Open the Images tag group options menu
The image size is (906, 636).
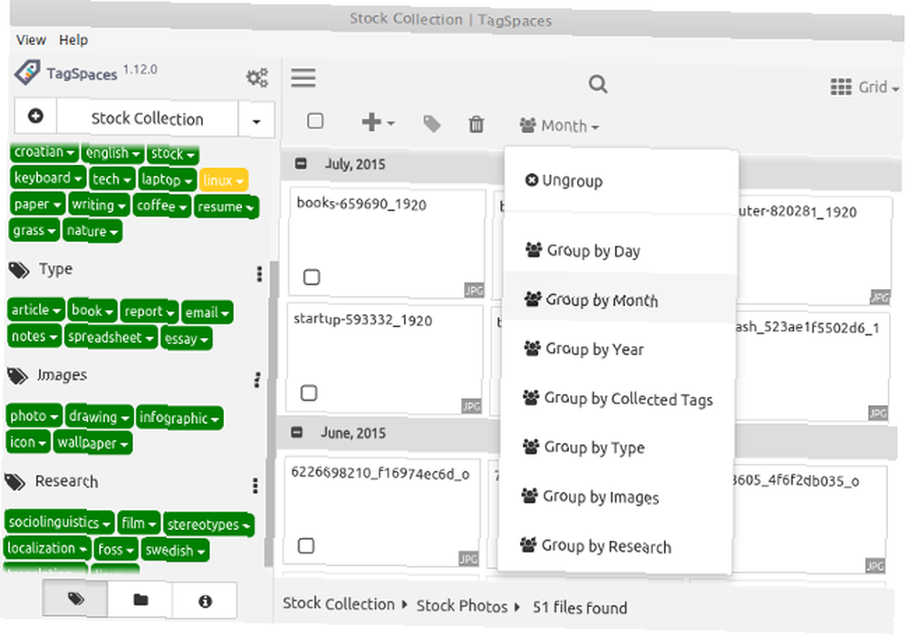(x=257, y=381)
